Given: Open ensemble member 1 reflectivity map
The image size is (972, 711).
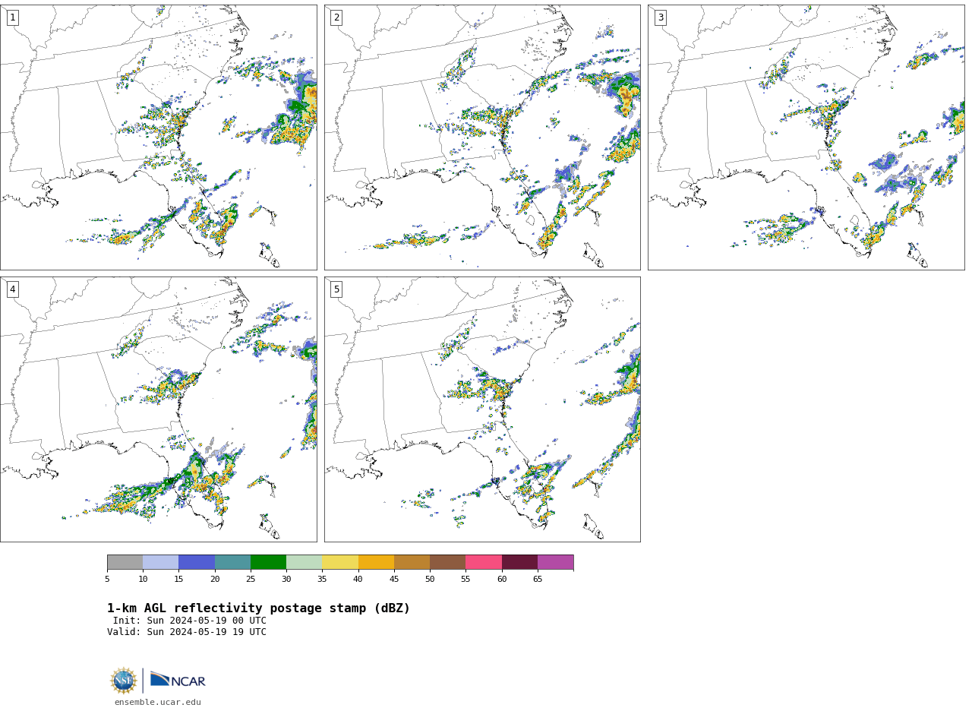Looking at the screenshot, I should tap(159, 137).
